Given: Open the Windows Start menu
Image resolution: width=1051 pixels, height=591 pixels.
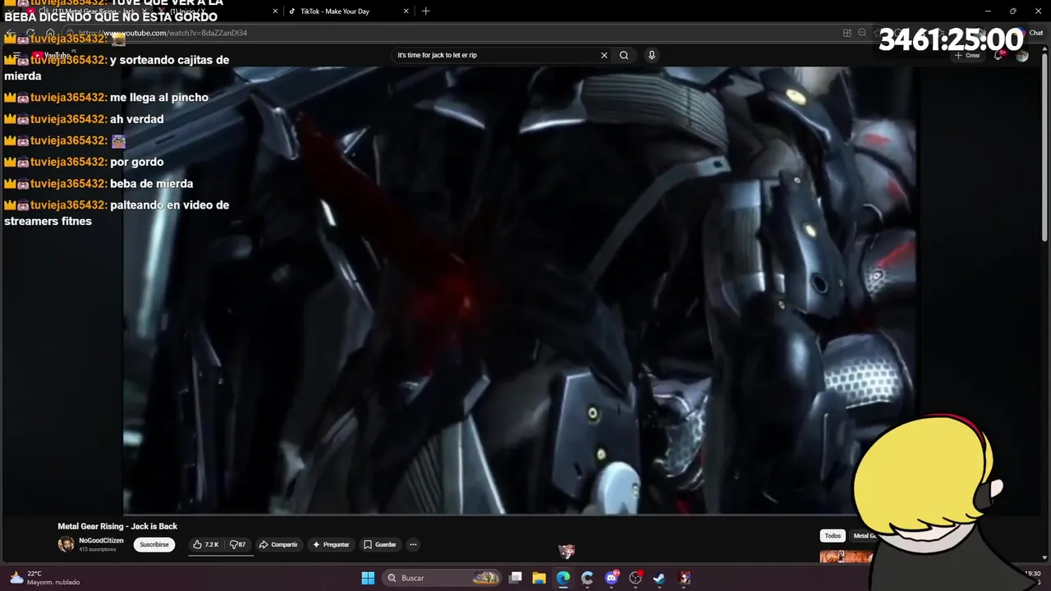Looking at the screenshot, I should [x=368, y=578].
